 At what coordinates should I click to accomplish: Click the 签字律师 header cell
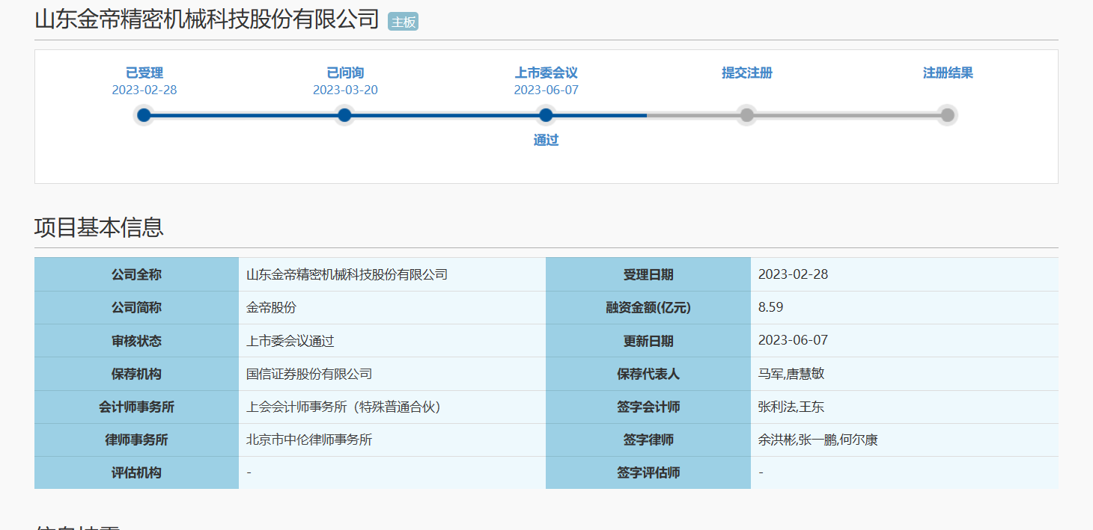pos(648,440)
